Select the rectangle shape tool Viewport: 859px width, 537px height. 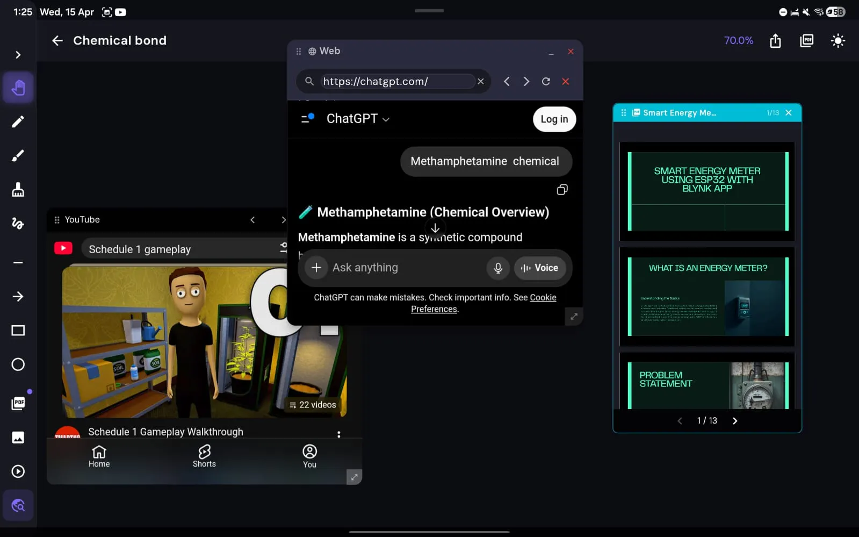[18, 331]
